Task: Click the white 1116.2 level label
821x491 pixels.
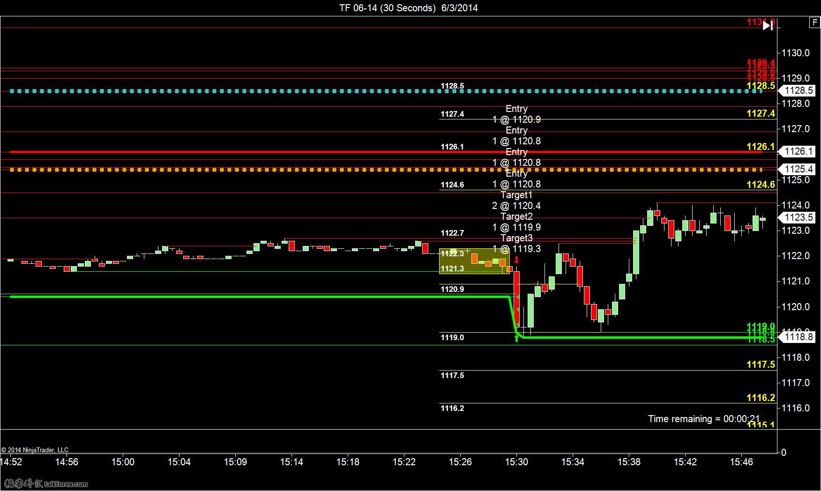Action: tap(452, 408)
